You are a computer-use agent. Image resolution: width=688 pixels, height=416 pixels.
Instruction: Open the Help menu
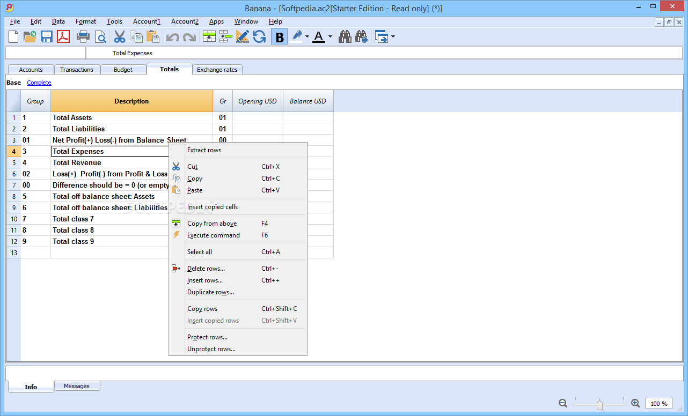[276, 21]
